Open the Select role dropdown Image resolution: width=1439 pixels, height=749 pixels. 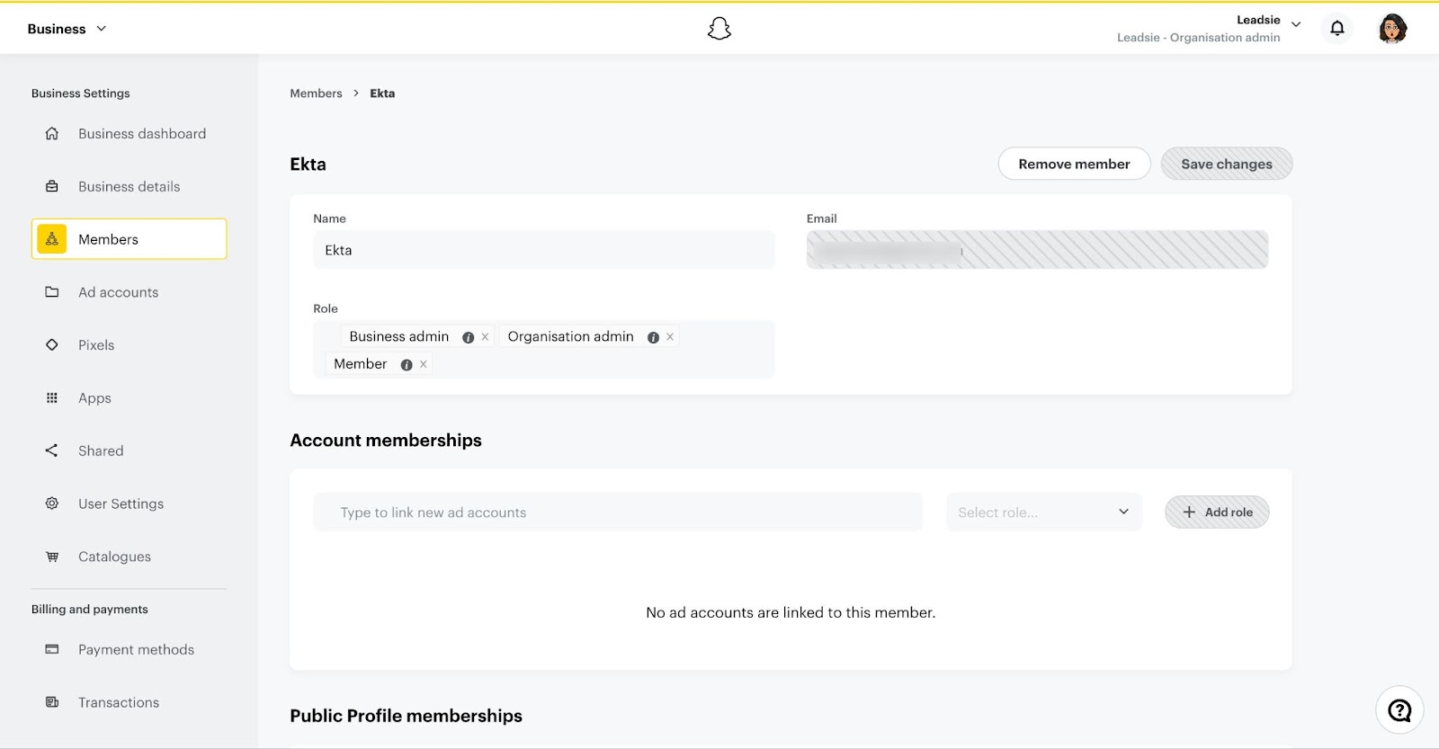[x=1044, y=512]
